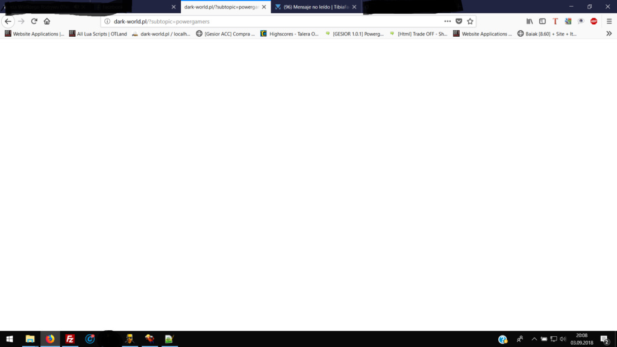
Task: Open the Adblock Plus extension
Action: point(594,21)
